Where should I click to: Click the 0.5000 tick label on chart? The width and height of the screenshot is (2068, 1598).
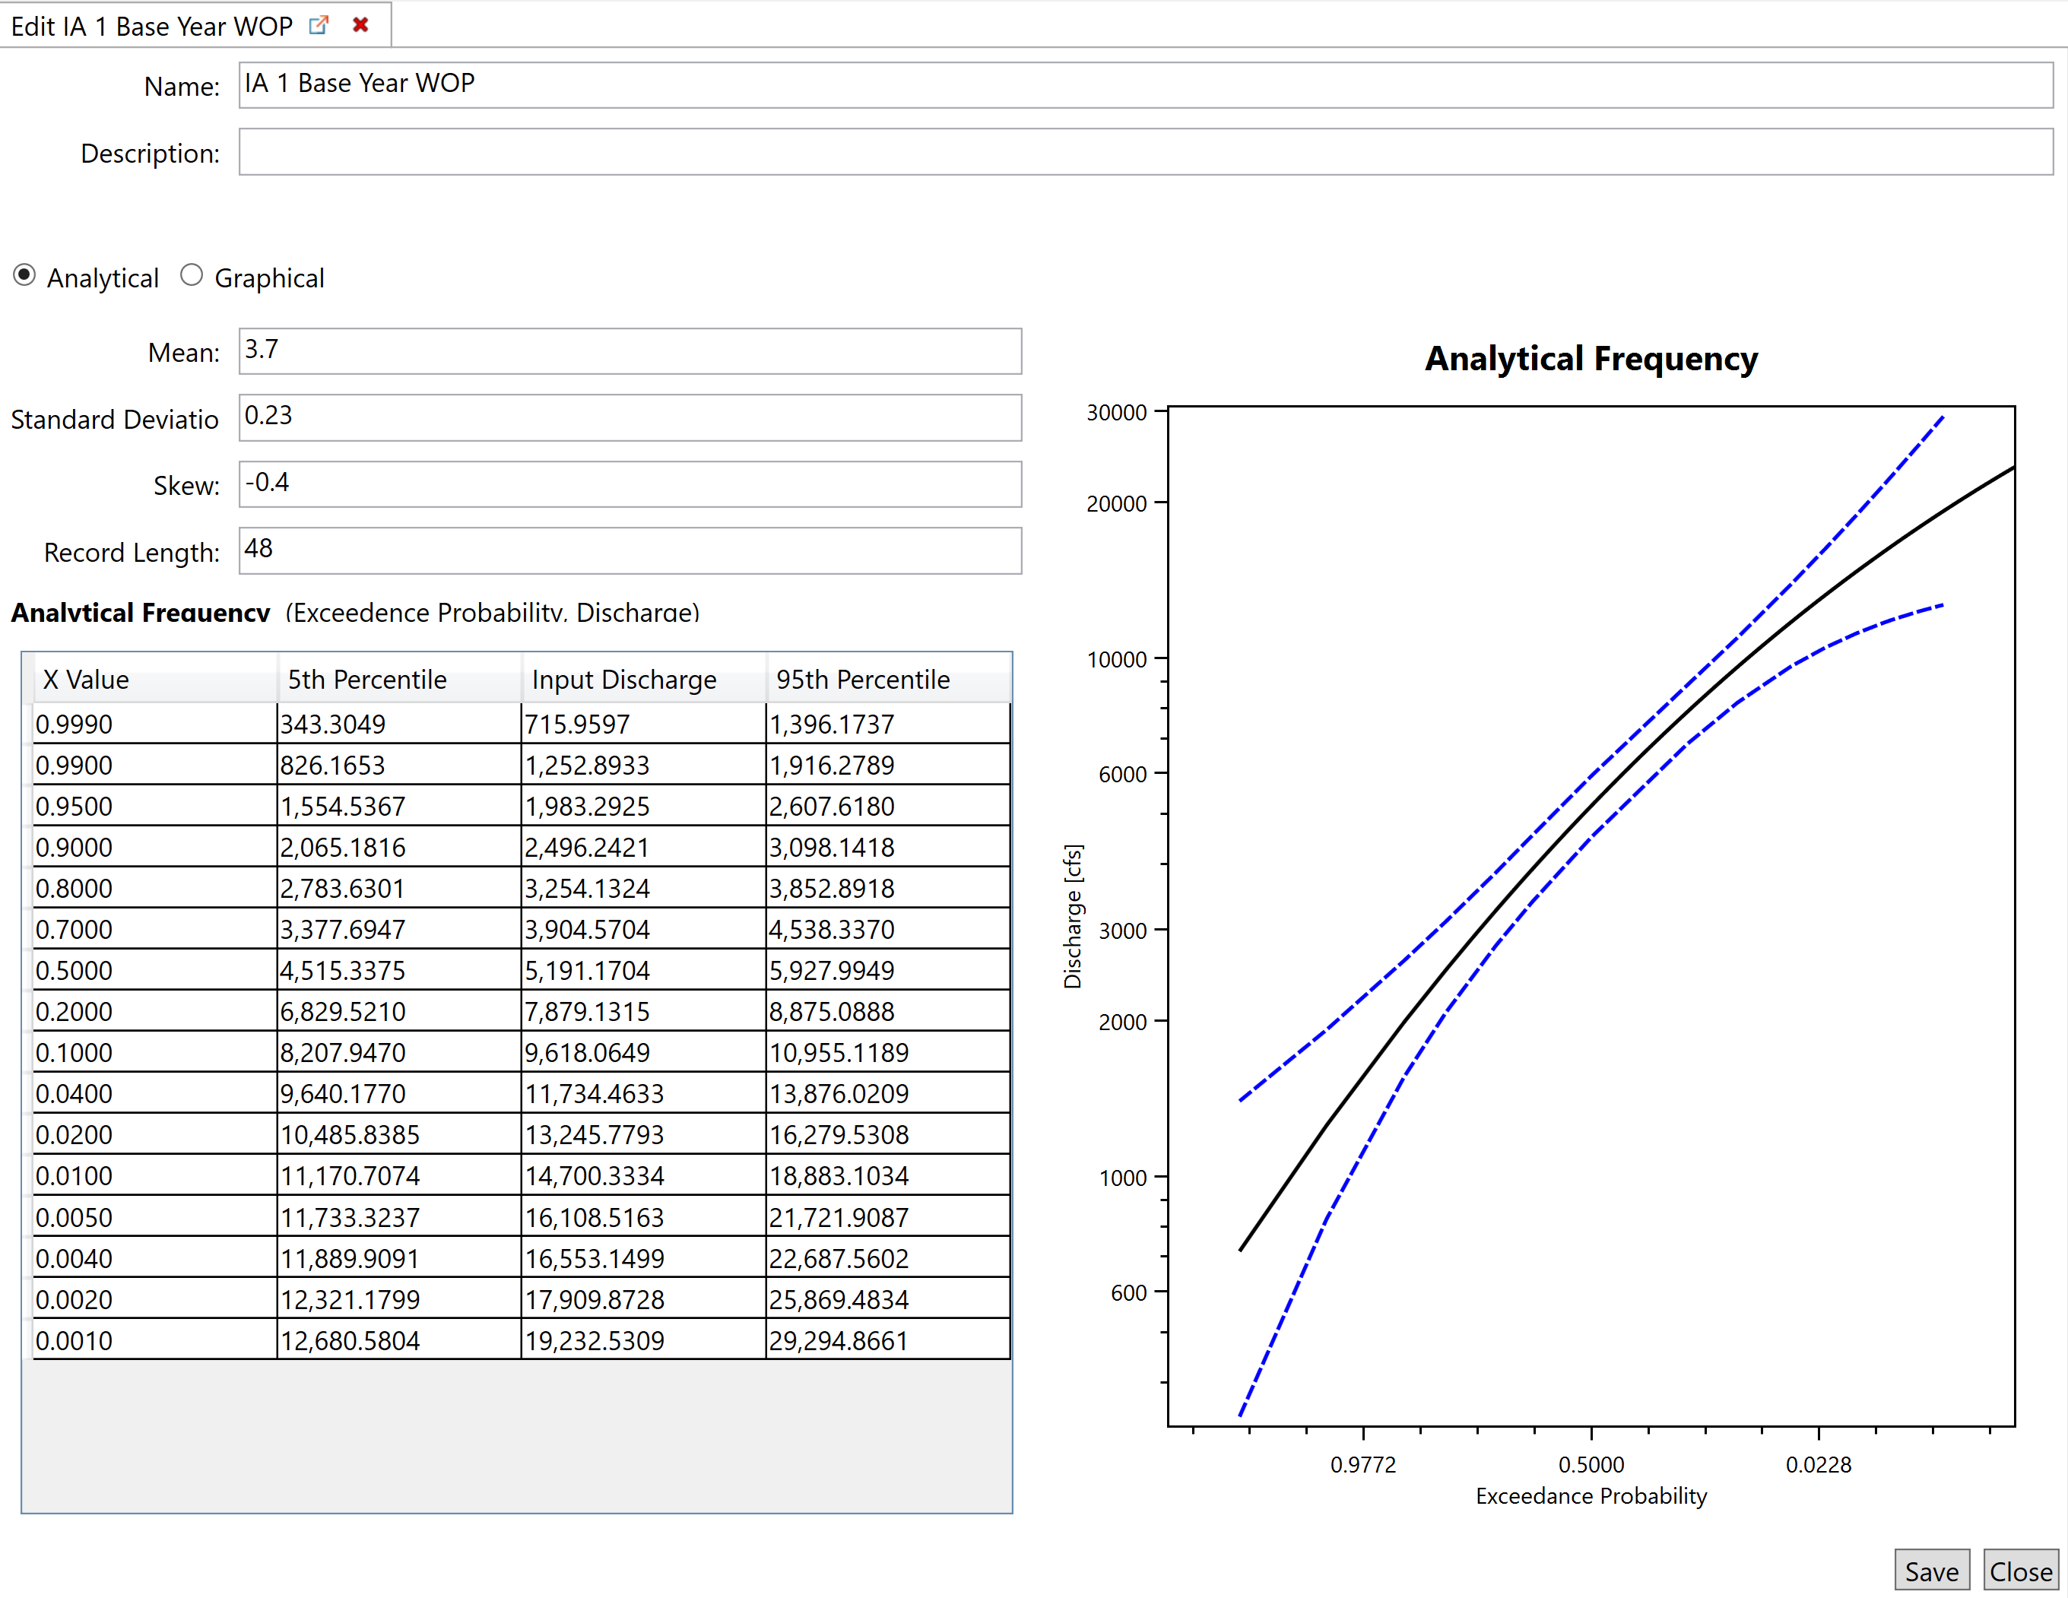click(1591, 1464)
